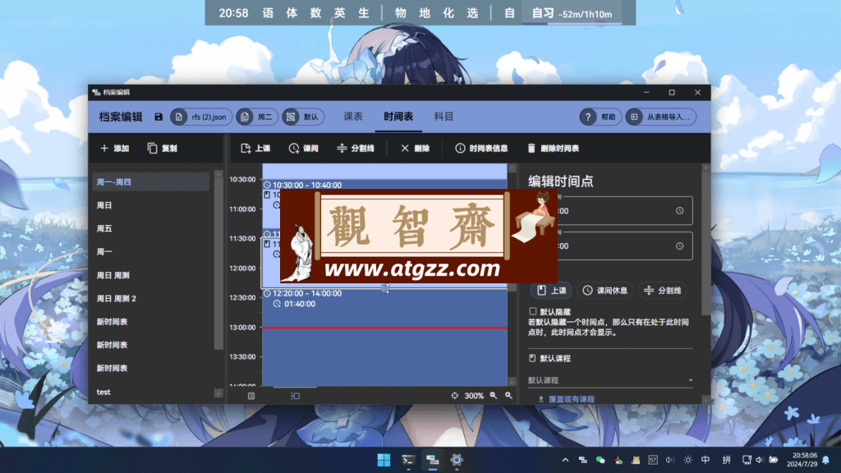Click the locate current time crosshair icon
This screenshot has height=473, width=841.
pos(454,395)
